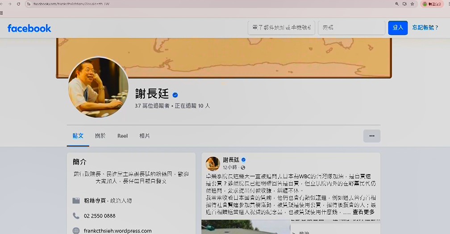Open the large profile picture
Image resolution: width=450 pixels, height=234 pixels.
98,87
